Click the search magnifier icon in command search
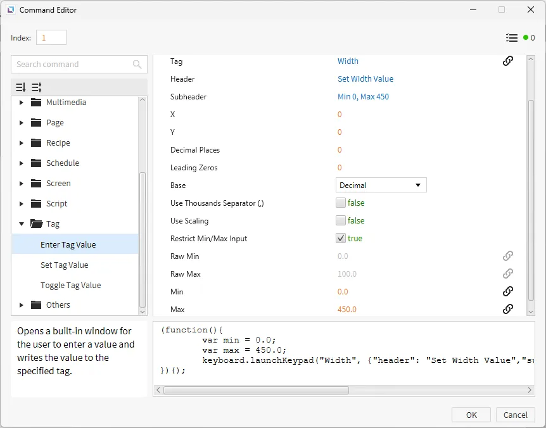This screenshot has width=546, height=428. (x=137, y=65)
